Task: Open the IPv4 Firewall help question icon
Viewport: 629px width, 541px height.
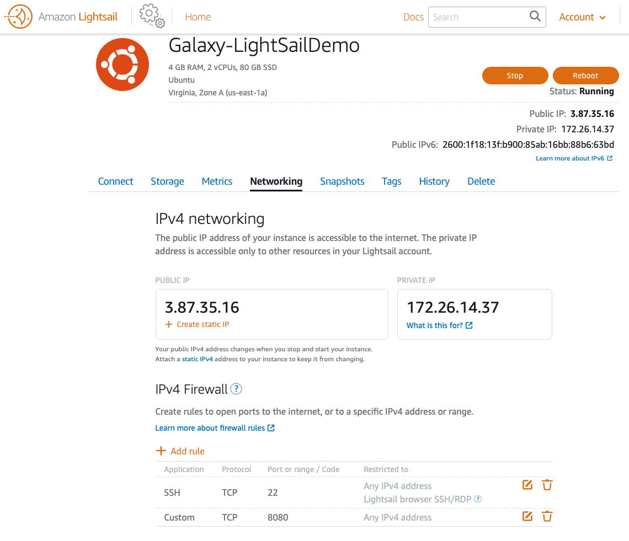Action: (236, 389)
